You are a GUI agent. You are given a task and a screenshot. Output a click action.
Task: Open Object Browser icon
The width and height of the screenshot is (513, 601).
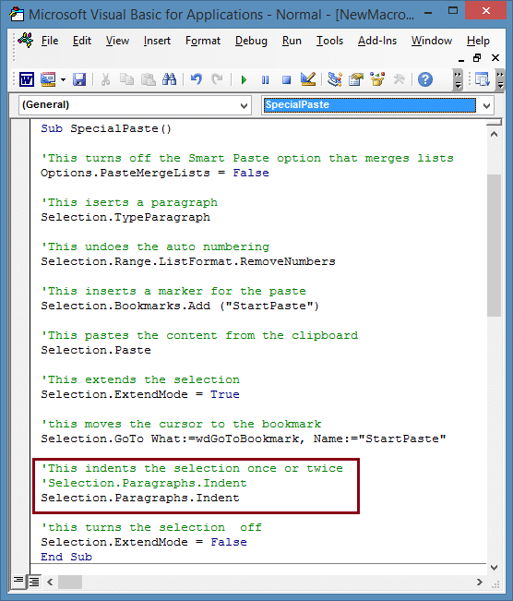click(x=377, y=79)
